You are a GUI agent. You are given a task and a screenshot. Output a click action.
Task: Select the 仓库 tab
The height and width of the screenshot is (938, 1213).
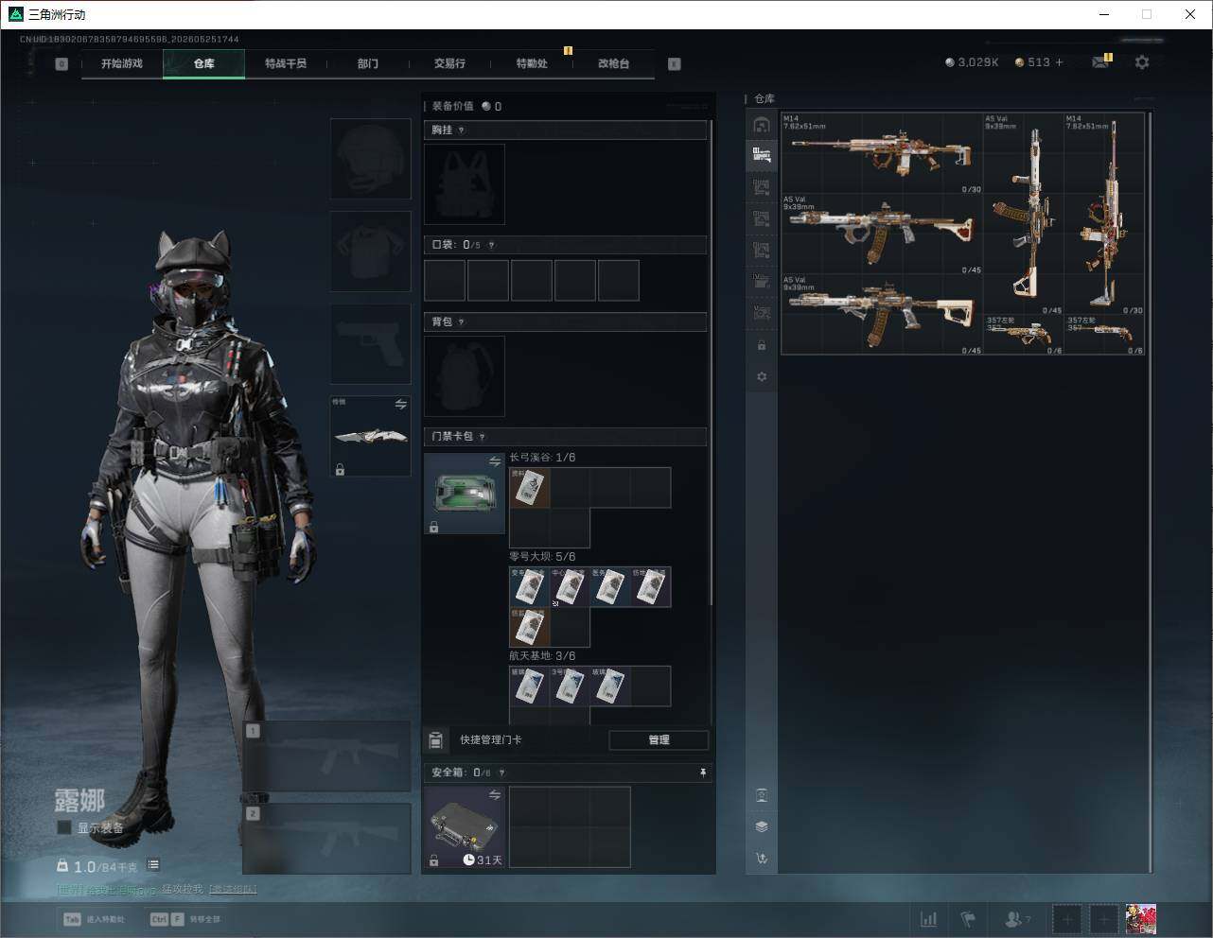coord(203,63)
